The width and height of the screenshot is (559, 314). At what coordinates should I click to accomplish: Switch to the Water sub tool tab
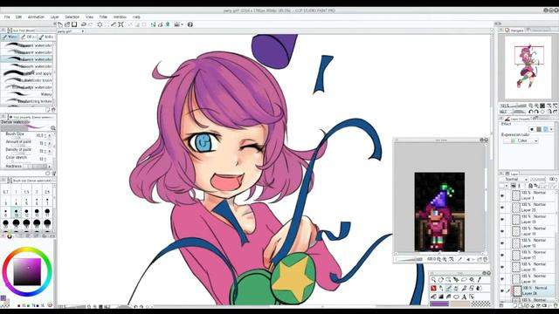point(10,37)
